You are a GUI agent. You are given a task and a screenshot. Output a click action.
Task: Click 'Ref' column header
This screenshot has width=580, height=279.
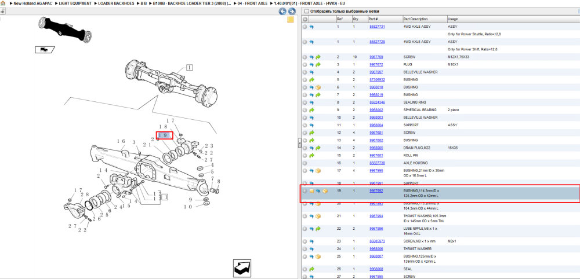[339, 19]
